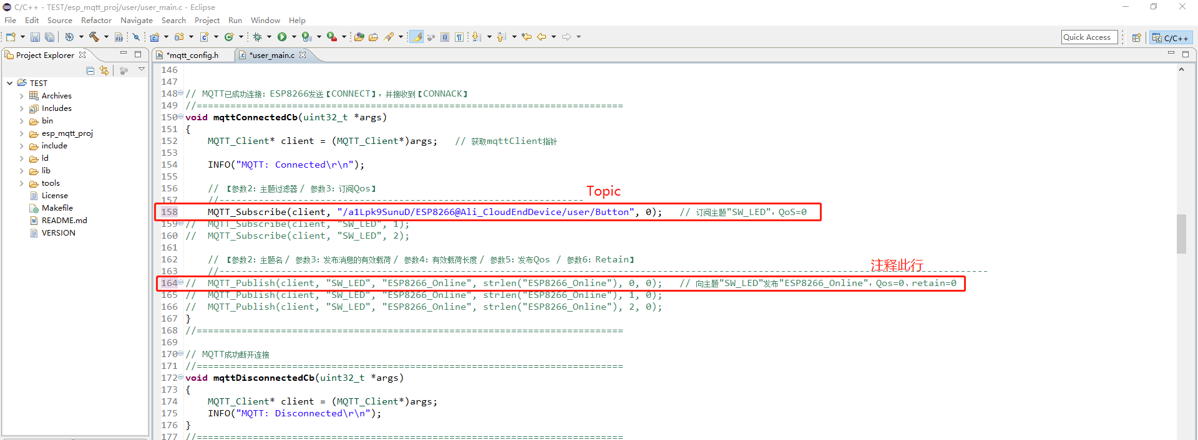Expand the Archives tree node
The width and height of the screenshot is (1198, 440).
(21, 96)
